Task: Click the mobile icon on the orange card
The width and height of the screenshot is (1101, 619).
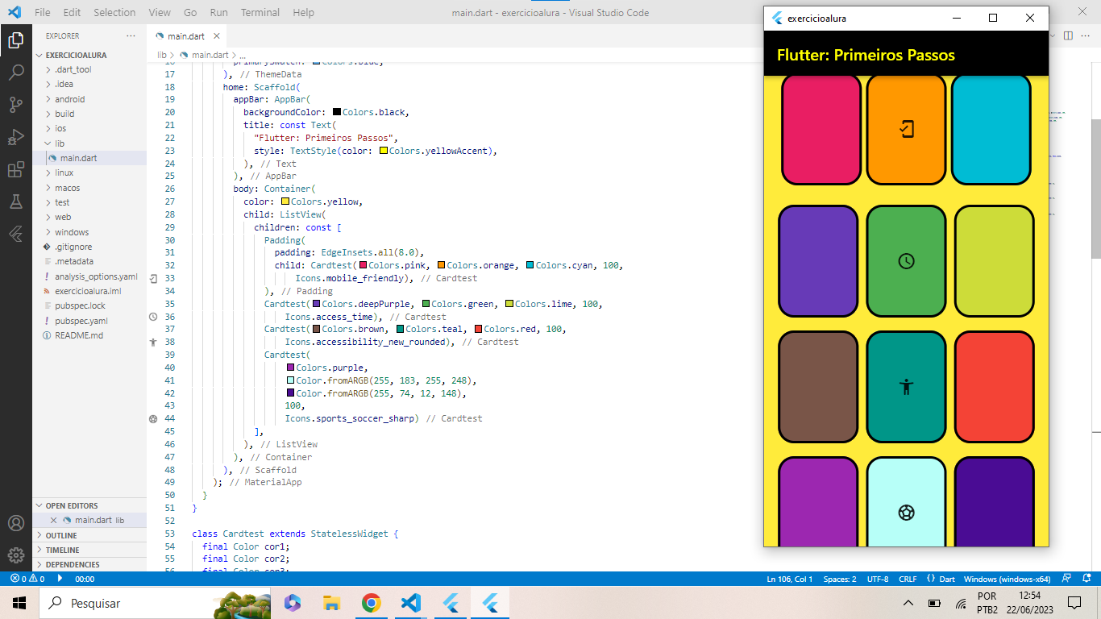Action: point(907,129)
